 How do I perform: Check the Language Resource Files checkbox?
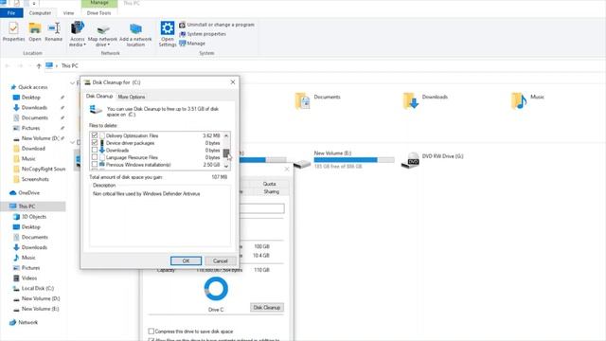tap(95, 157)
